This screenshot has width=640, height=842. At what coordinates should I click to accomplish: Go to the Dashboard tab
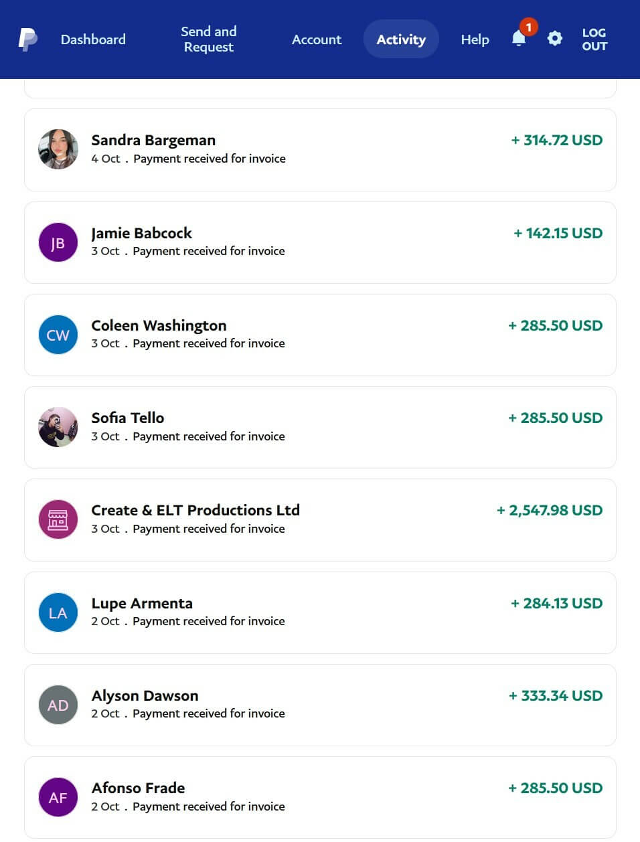point(93,39)
